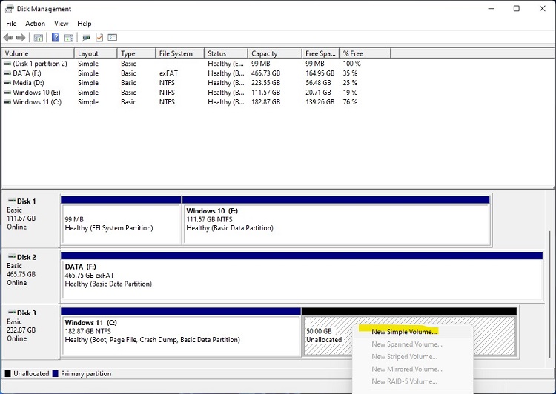This screenshot has width=556, height=394.
Task: Click the exFAT file system cell
Action: (x=168, y=73)
